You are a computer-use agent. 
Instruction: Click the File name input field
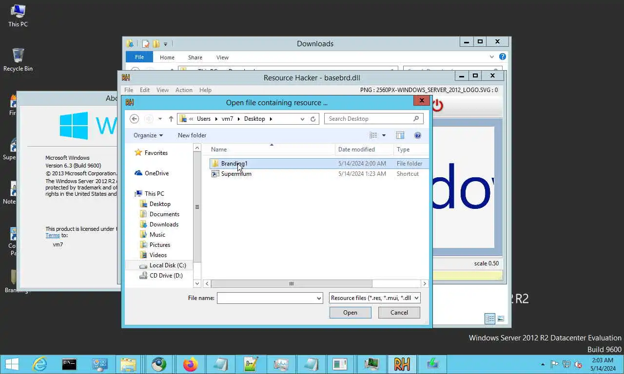tap(266, 298)
